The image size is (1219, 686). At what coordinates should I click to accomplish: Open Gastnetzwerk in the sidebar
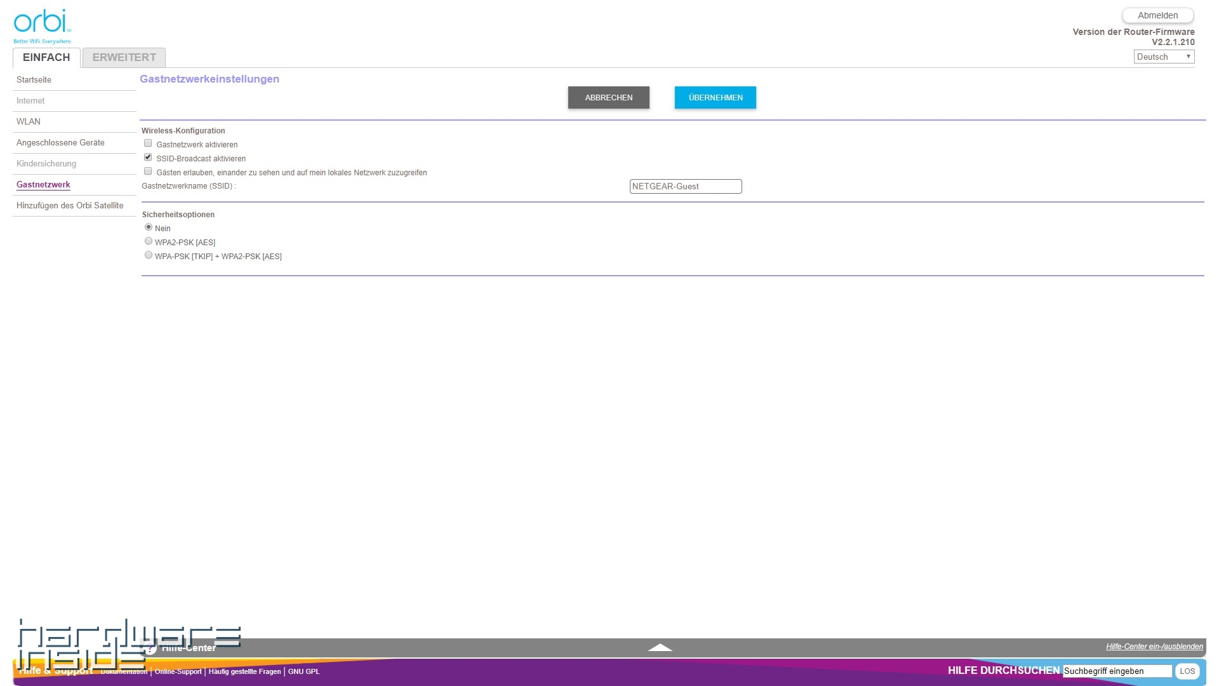[x=43, y=185]
